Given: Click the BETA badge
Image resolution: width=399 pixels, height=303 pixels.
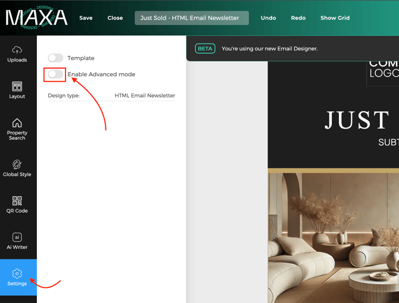Looking at the screenshot, I should tap(205, 49).
